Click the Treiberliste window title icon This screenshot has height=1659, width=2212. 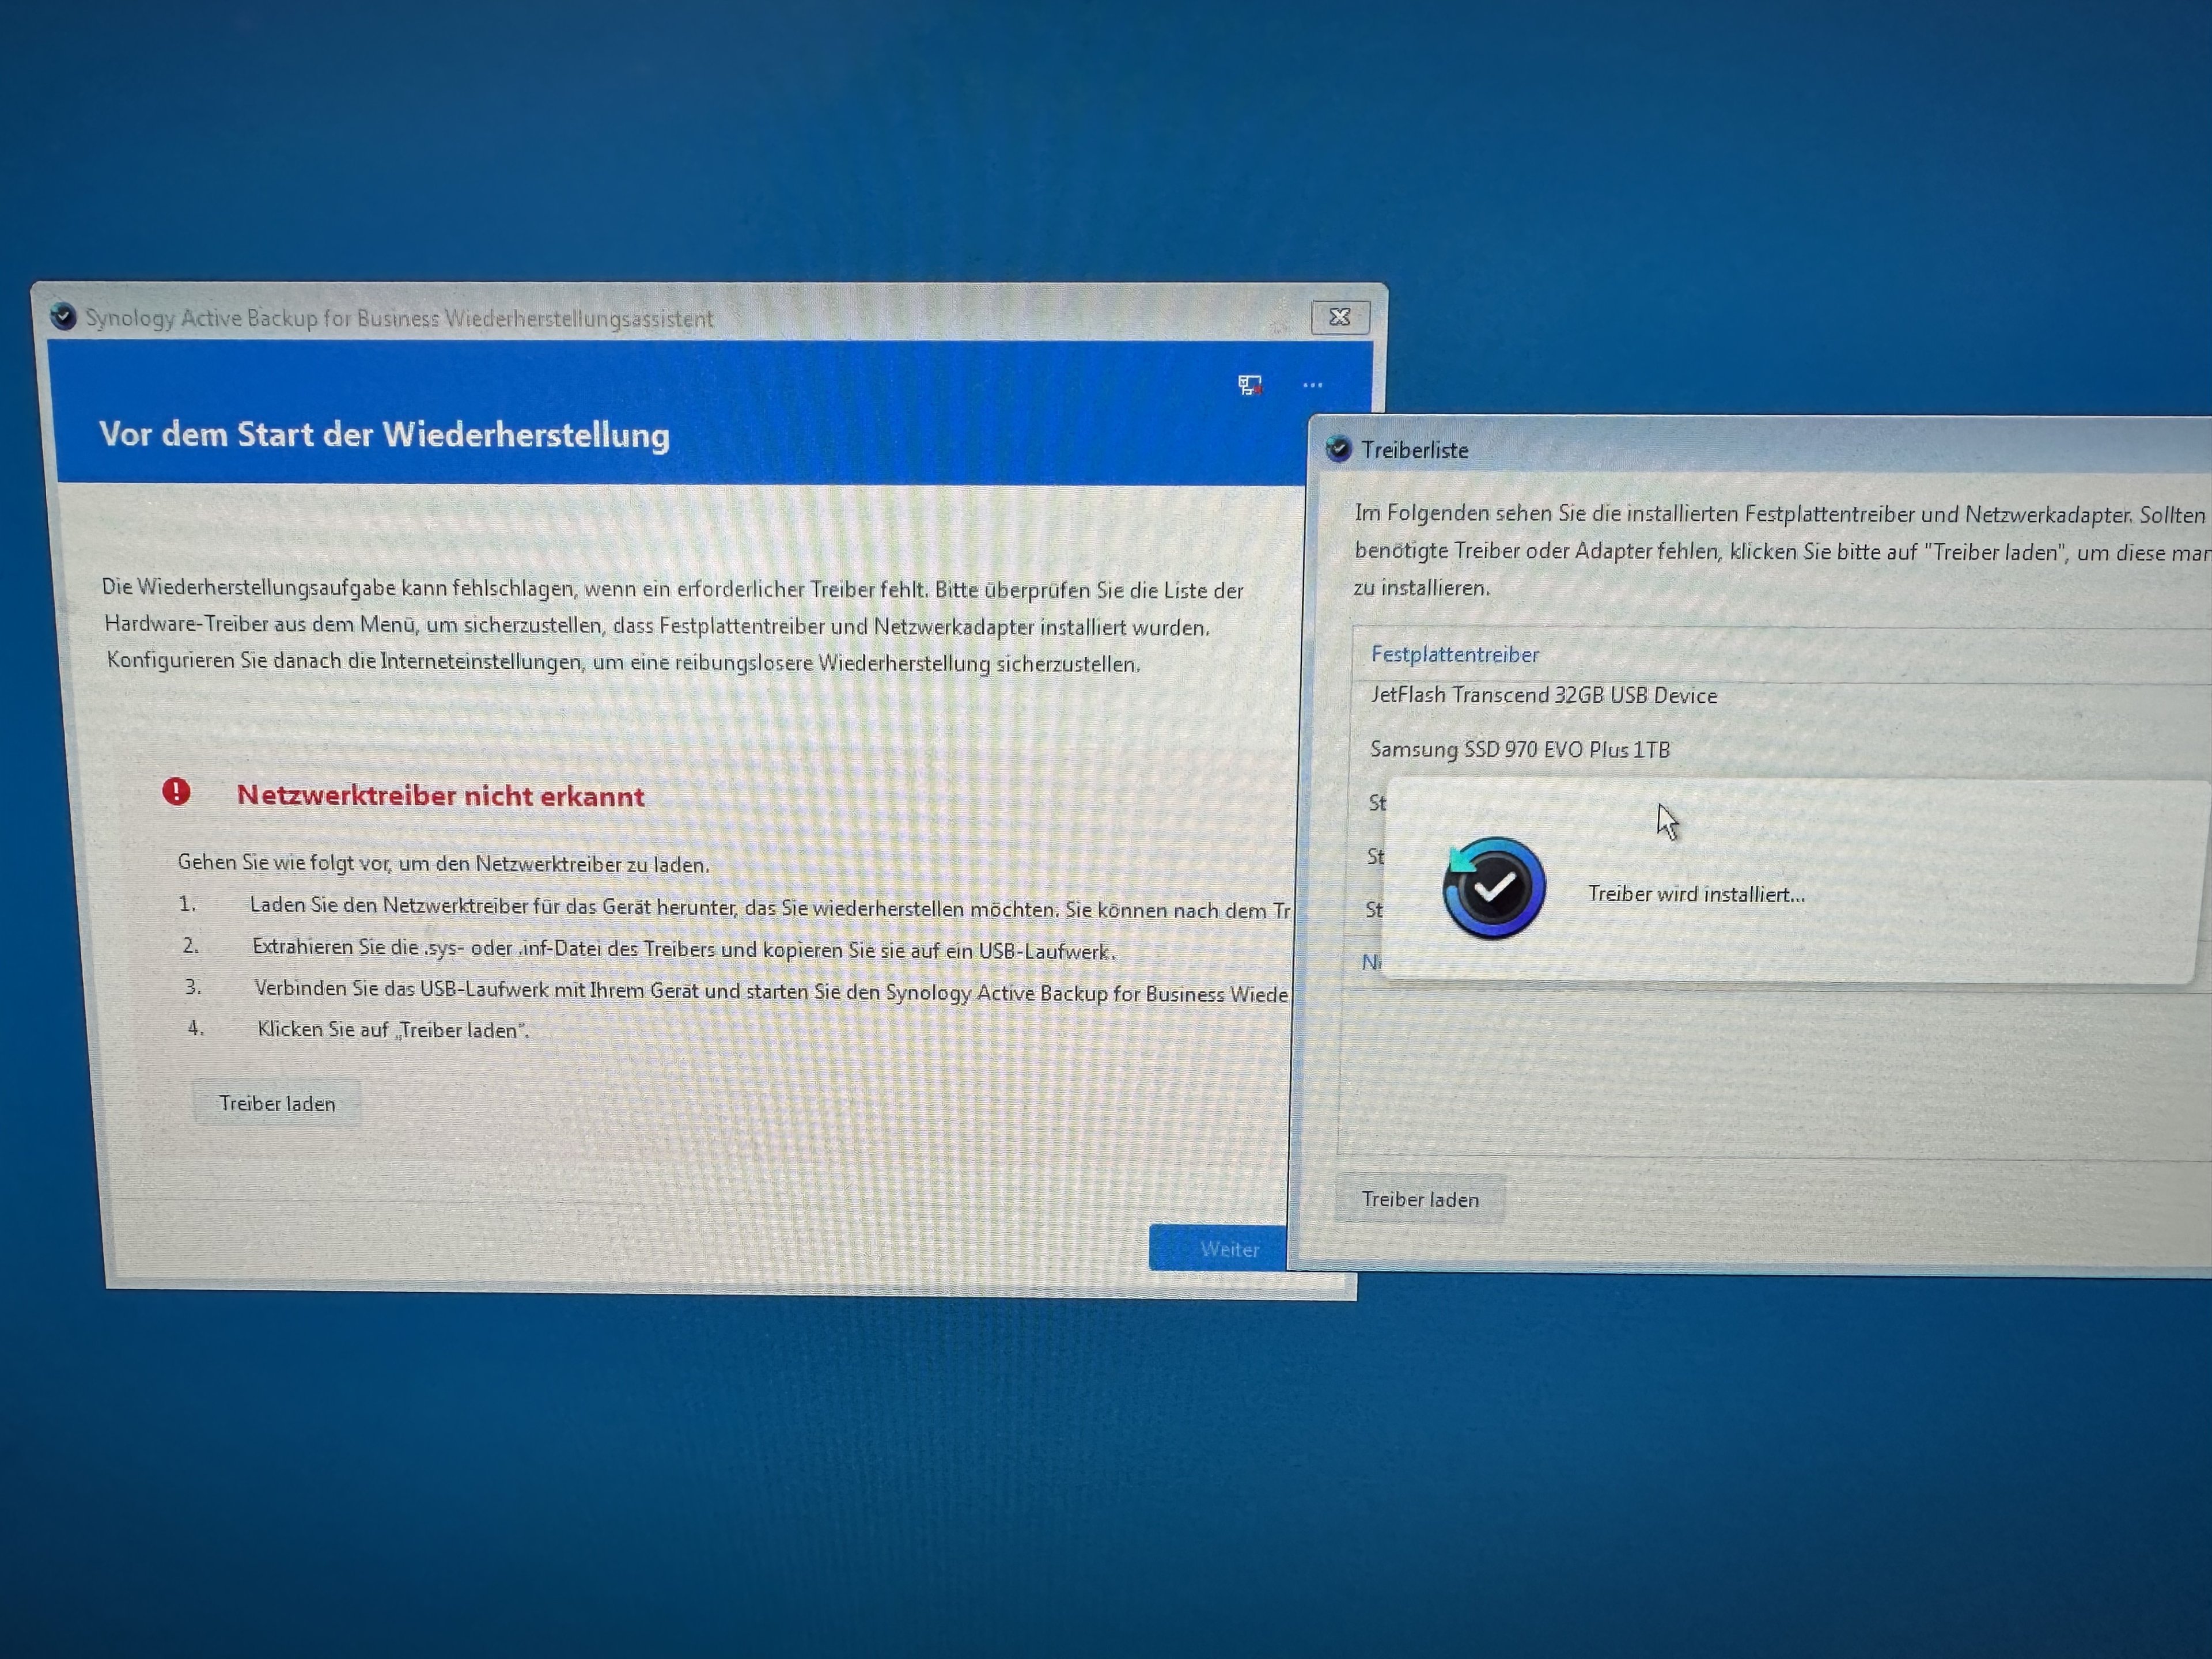click(x=1338, y=449)
